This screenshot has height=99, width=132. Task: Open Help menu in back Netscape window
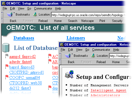pos(58,8)
